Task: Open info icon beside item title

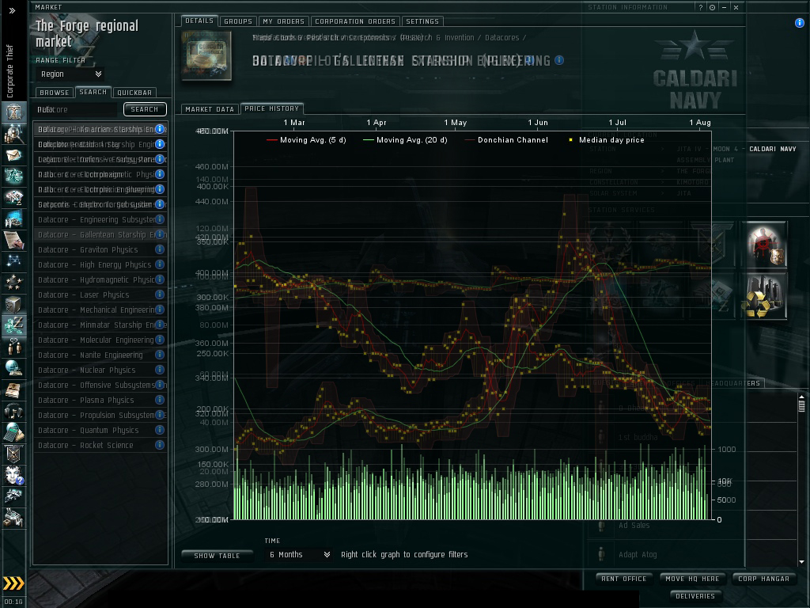Action: coord(559,60)
